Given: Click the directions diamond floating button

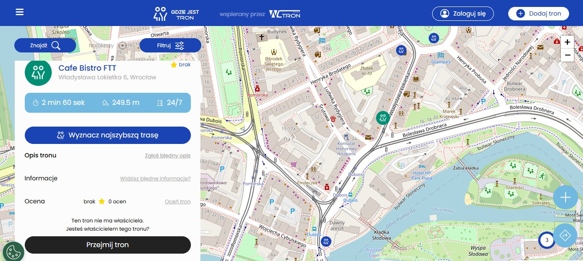Looking at the screenshot, I should (565, 235).
